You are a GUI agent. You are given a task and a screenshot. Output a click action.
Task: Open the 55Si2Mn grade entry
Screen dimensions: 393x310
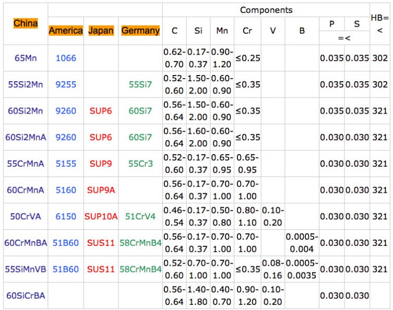click(x=26, y=84)
